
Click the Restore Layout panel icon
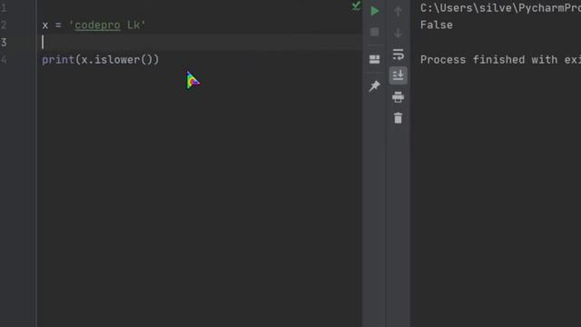pyautogui.click(x=375, y=59)
